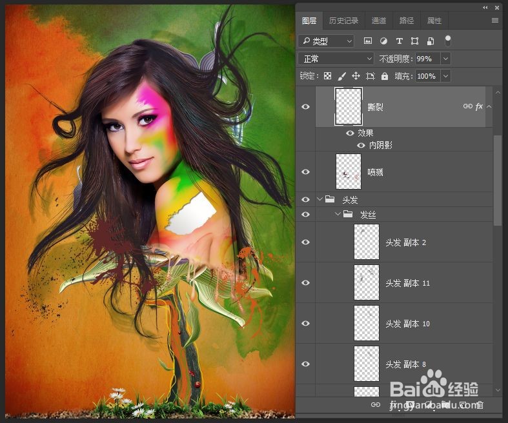
Task: Filter layers by type (T) icon
Action: pyautogui.click(x=399, y=41)
